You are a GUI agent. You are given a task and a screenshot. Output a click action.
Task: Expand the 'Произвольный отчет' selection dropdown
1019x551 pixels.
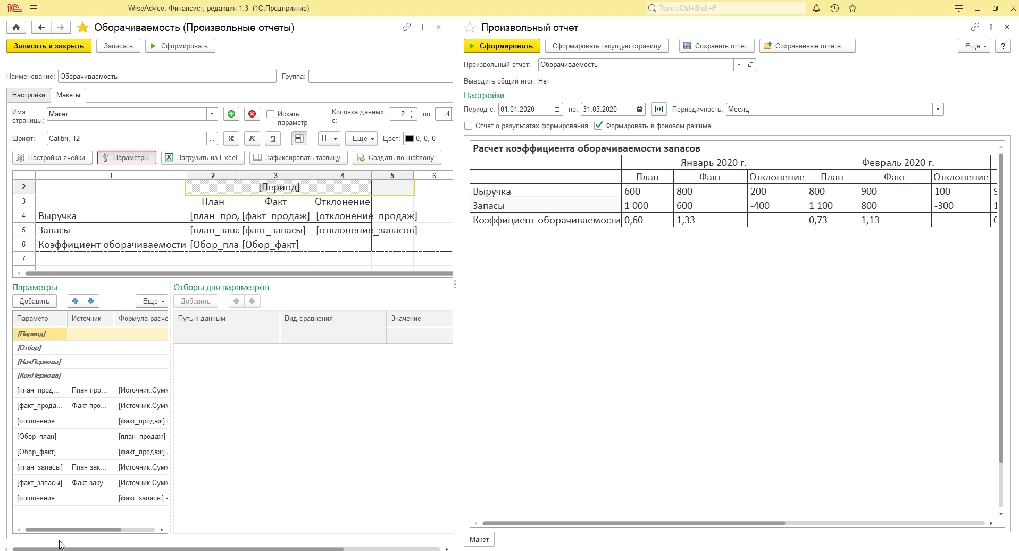tap(739, 65)
